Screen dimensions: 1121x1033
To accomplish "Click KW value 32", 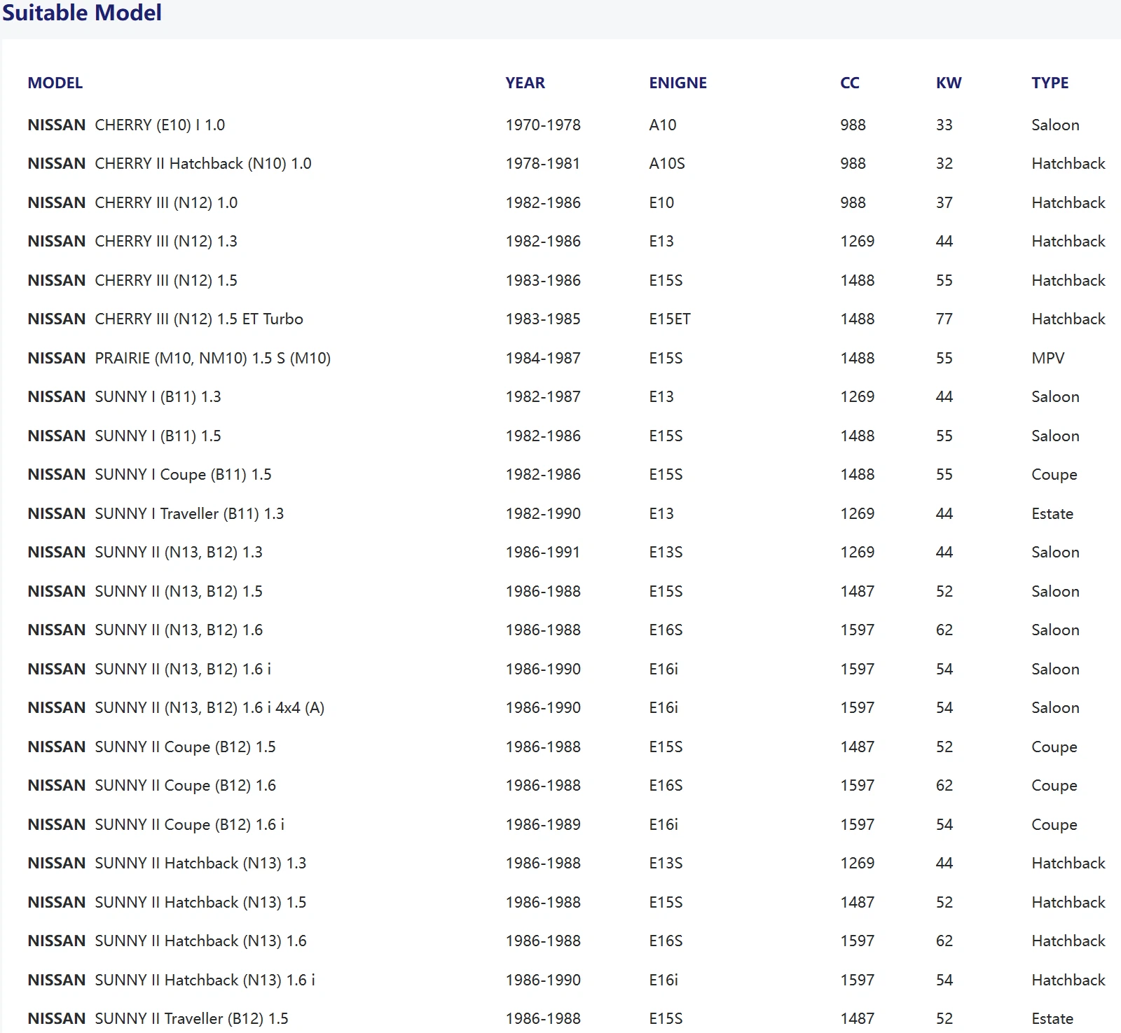I will click(x=944, y=163).
